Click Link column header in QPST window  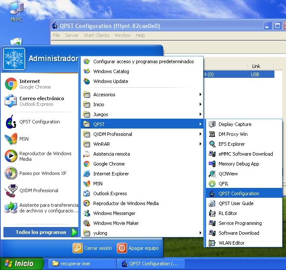click(256, 66)
